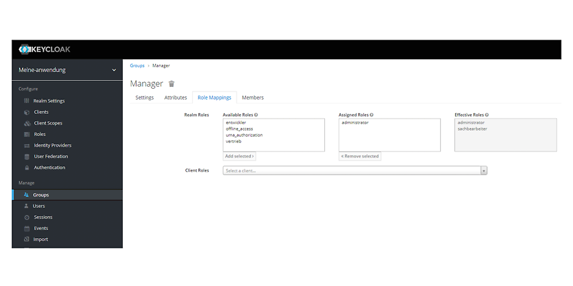Screen dimensions: 573x286
Task: Click the Authentication lock icon
Action: [x=27, y=168]
